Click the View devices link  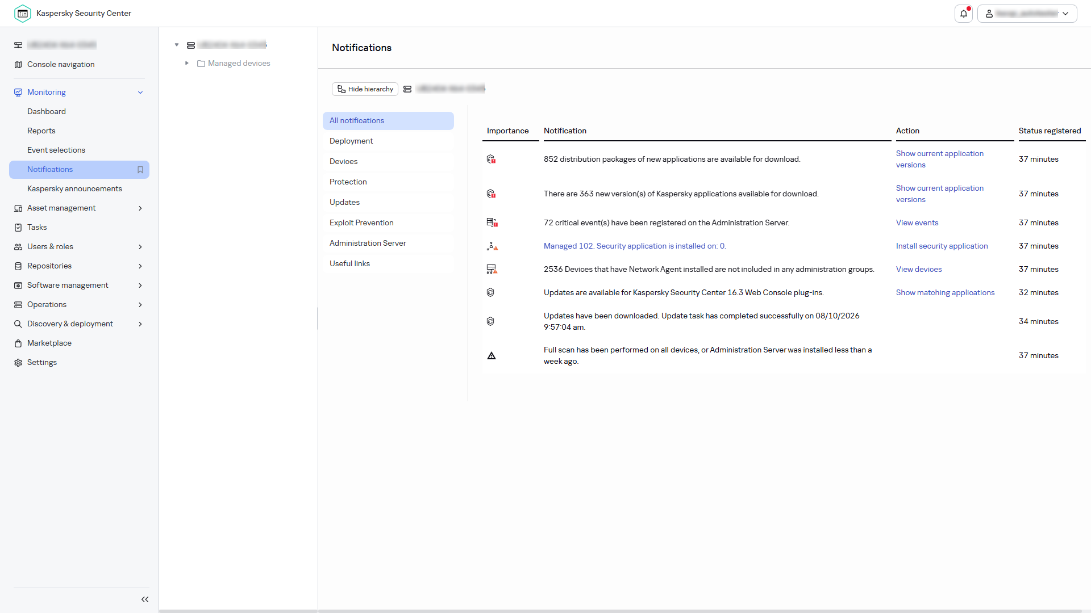click(919, 270)
